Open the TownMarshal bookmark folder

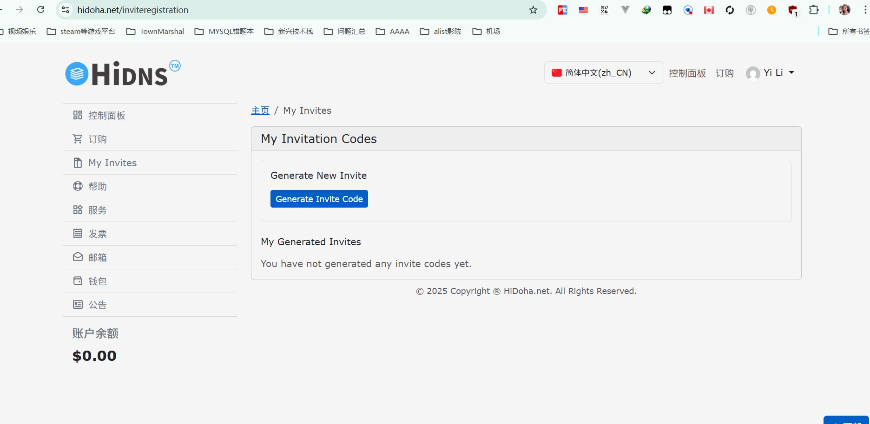click(x=156, y=31)
